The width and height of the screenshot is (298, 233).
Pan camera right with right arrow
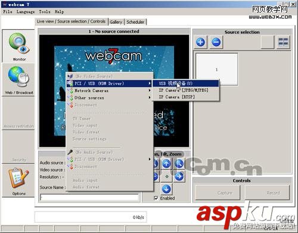179,176
